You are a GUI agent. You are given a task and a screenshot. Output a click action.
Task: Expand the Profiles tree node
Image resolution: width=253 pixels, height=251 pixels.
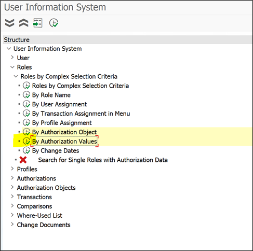(x=12, y=169)
